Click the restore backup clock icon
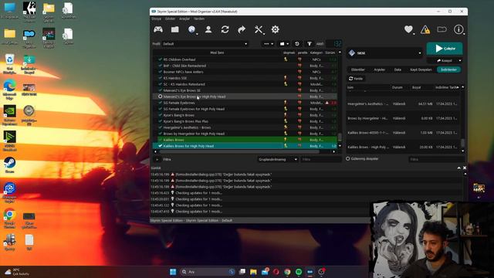494x278 pixels. tap(296, 44)
